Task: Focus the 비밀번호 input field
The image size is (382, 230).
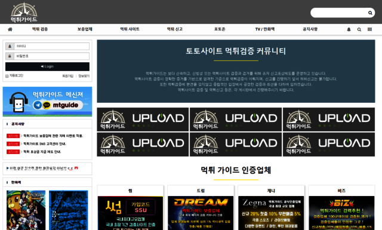Action: pos(52,56)
